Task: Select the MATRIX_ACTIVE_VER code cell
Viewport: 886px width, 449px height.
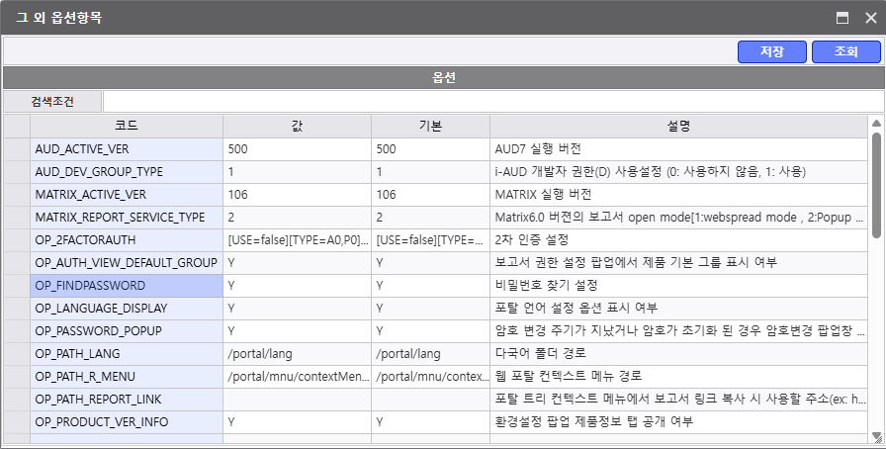Action: [x=127, y=195]
